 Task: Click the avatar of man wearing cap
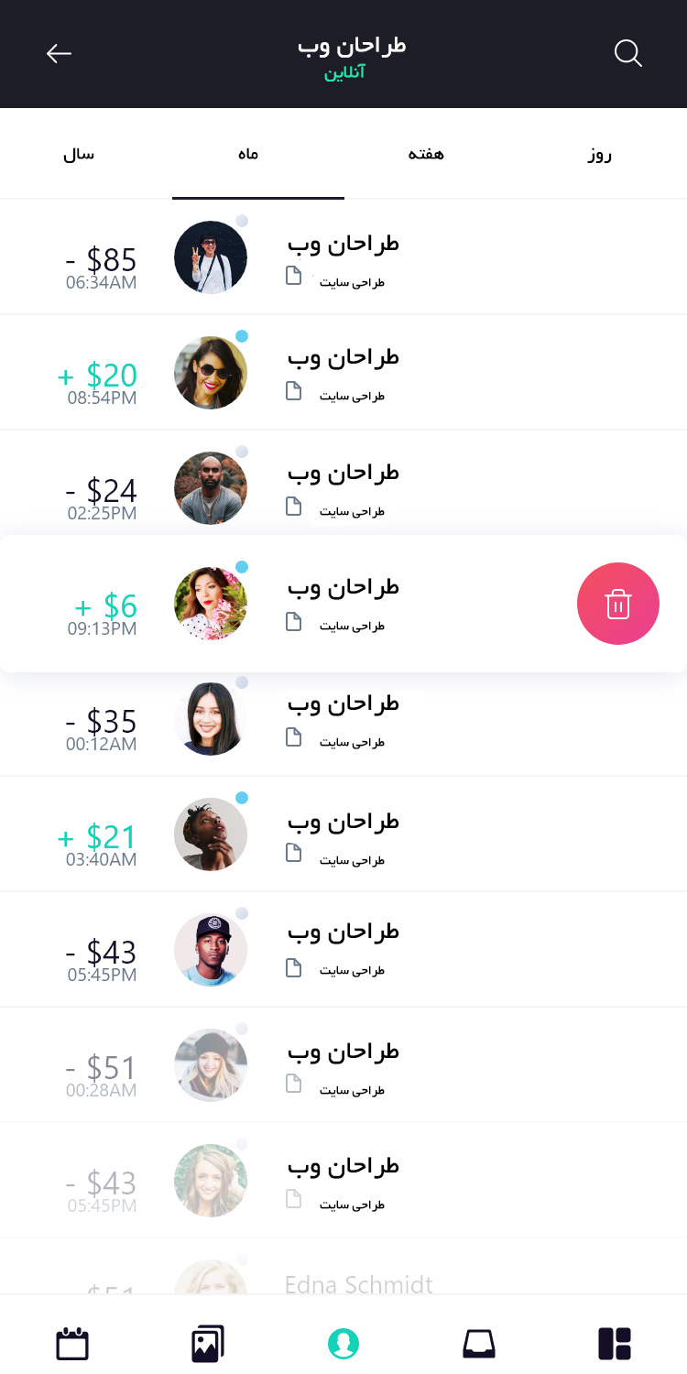pos(211,950)
